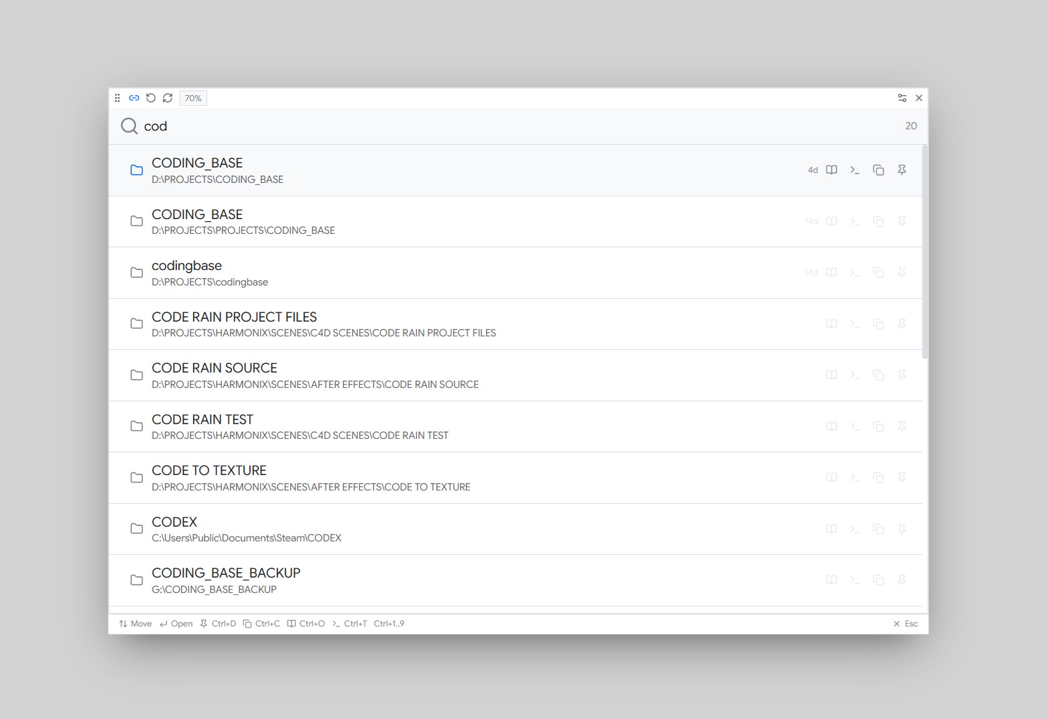Screen dimensions: 1047x719
Task: Click the link icon in the top toolbar
Action: 133,98
